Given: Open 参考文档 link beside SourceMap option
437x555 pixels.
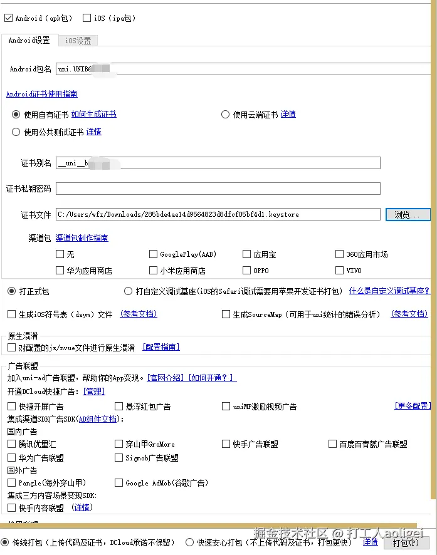Looking at the screenshot, I should point(409,314).
